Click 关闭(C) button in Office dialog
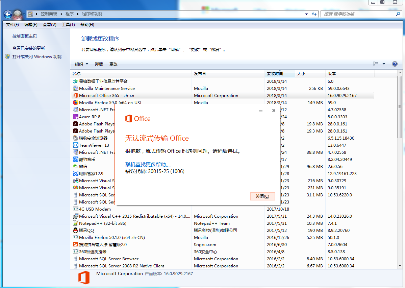 pyautogui.click(x=262, y=196)
